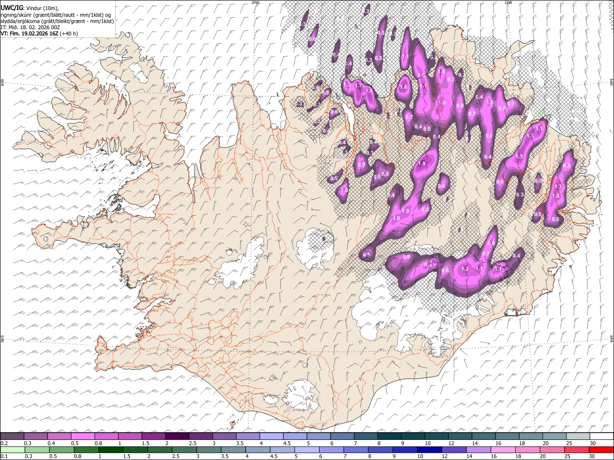This screenshot has height=460, width=614.
Task: Click the 'UWC/IG' title text
Action: click(x=11, y=8)
